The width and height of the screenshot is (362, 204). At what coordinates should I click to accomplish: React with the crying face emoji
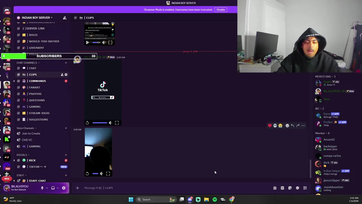[x=280, y=126]
